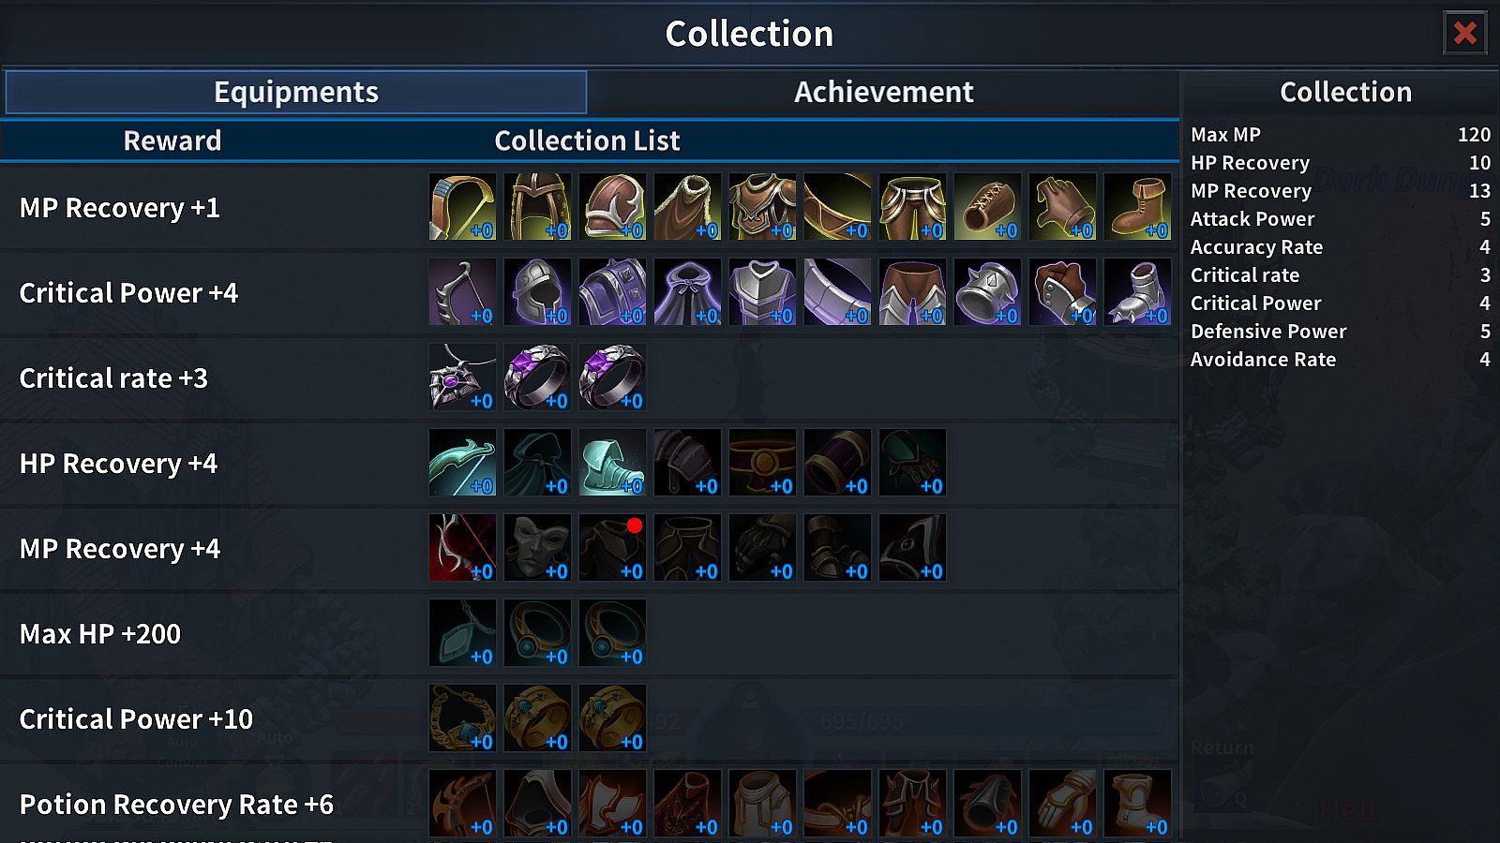Select the gold necklace in Critical Power +10 row
1500x843 pixels.
(x=462, y=718)
